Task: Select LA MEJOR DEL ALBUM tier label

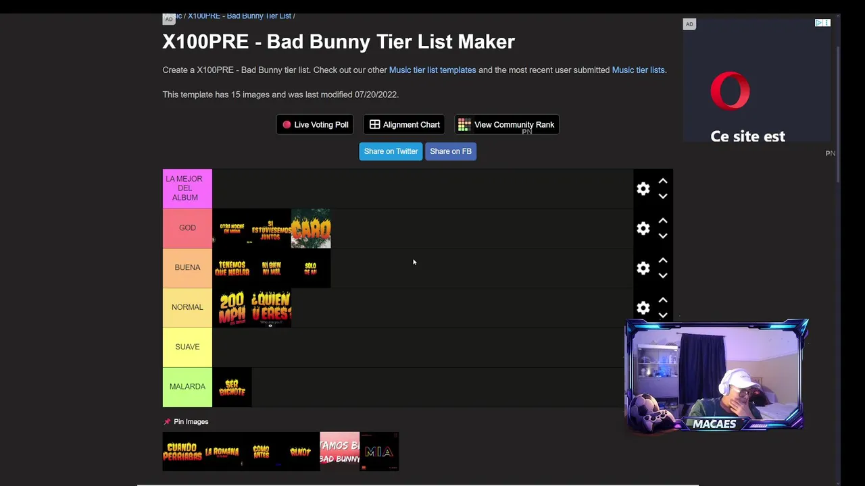Action: pyautogui.click(x=187, y=188)
